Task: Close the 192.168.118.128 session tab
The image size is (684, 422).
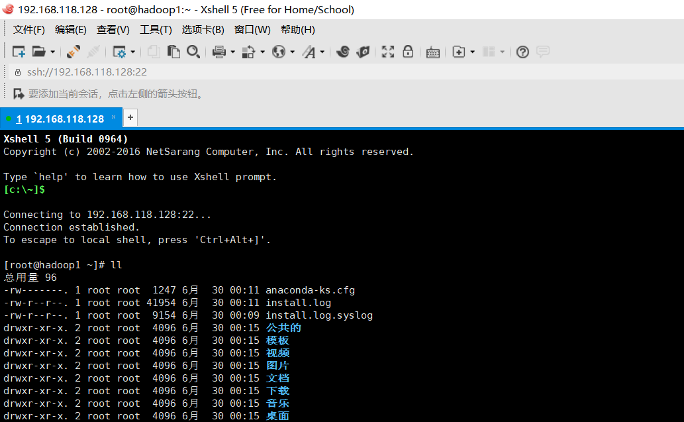Action: click(113, 117)
